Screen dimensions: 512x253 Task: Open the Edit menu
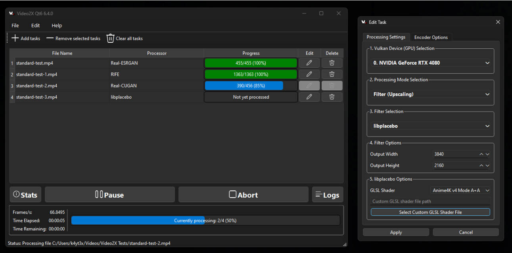[36, 25]
